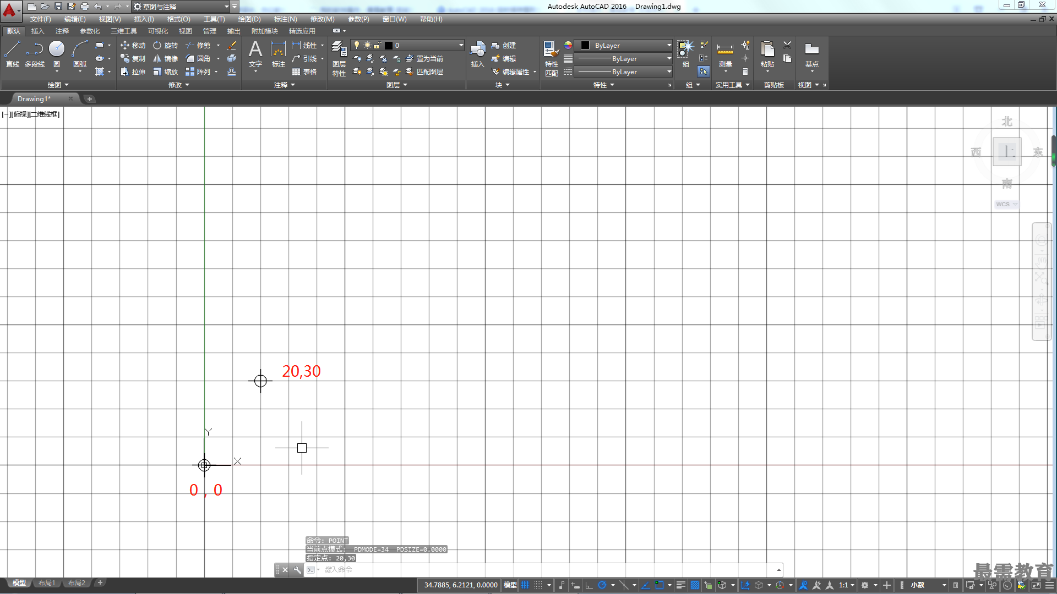Toggle dynamic input in status bar
Screen dimensions: 1057x594
[575, 585]
